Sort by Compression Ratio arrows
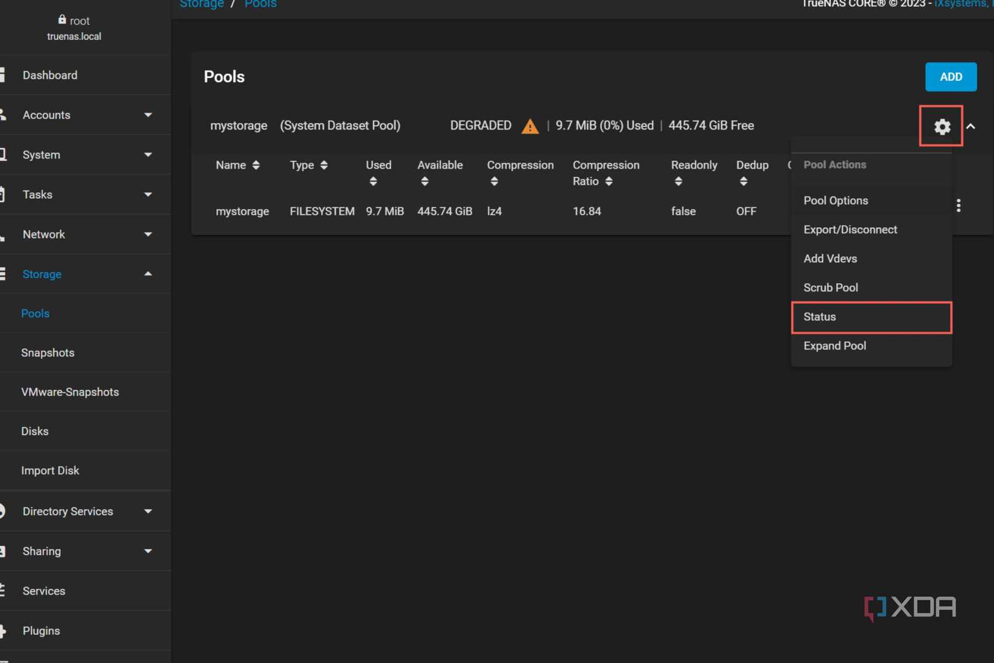Screen dimensions: 994x663 (x=609, y=181)
